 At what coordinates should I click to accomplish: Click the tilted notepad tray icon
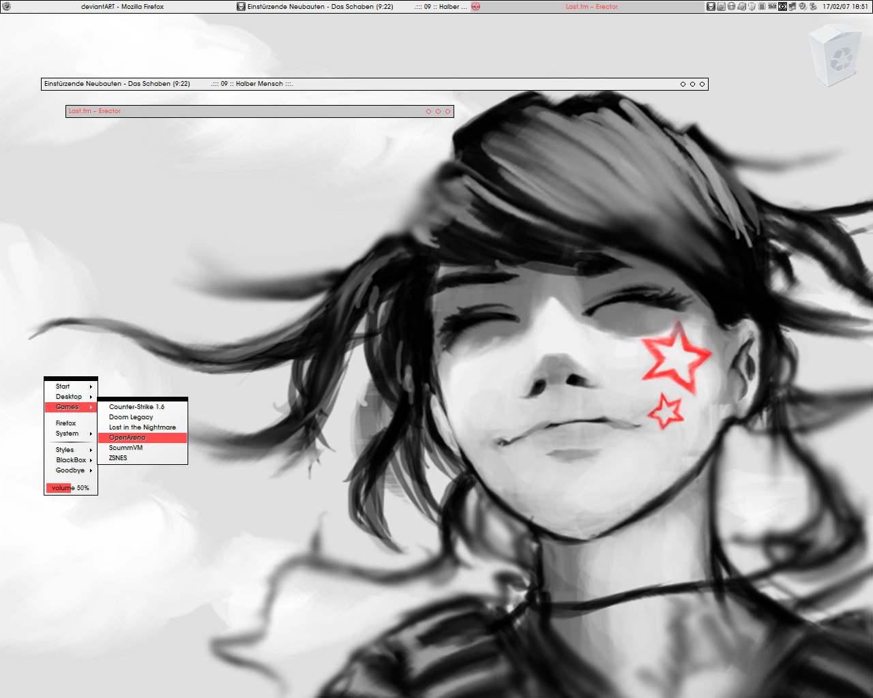pos(741,6)
